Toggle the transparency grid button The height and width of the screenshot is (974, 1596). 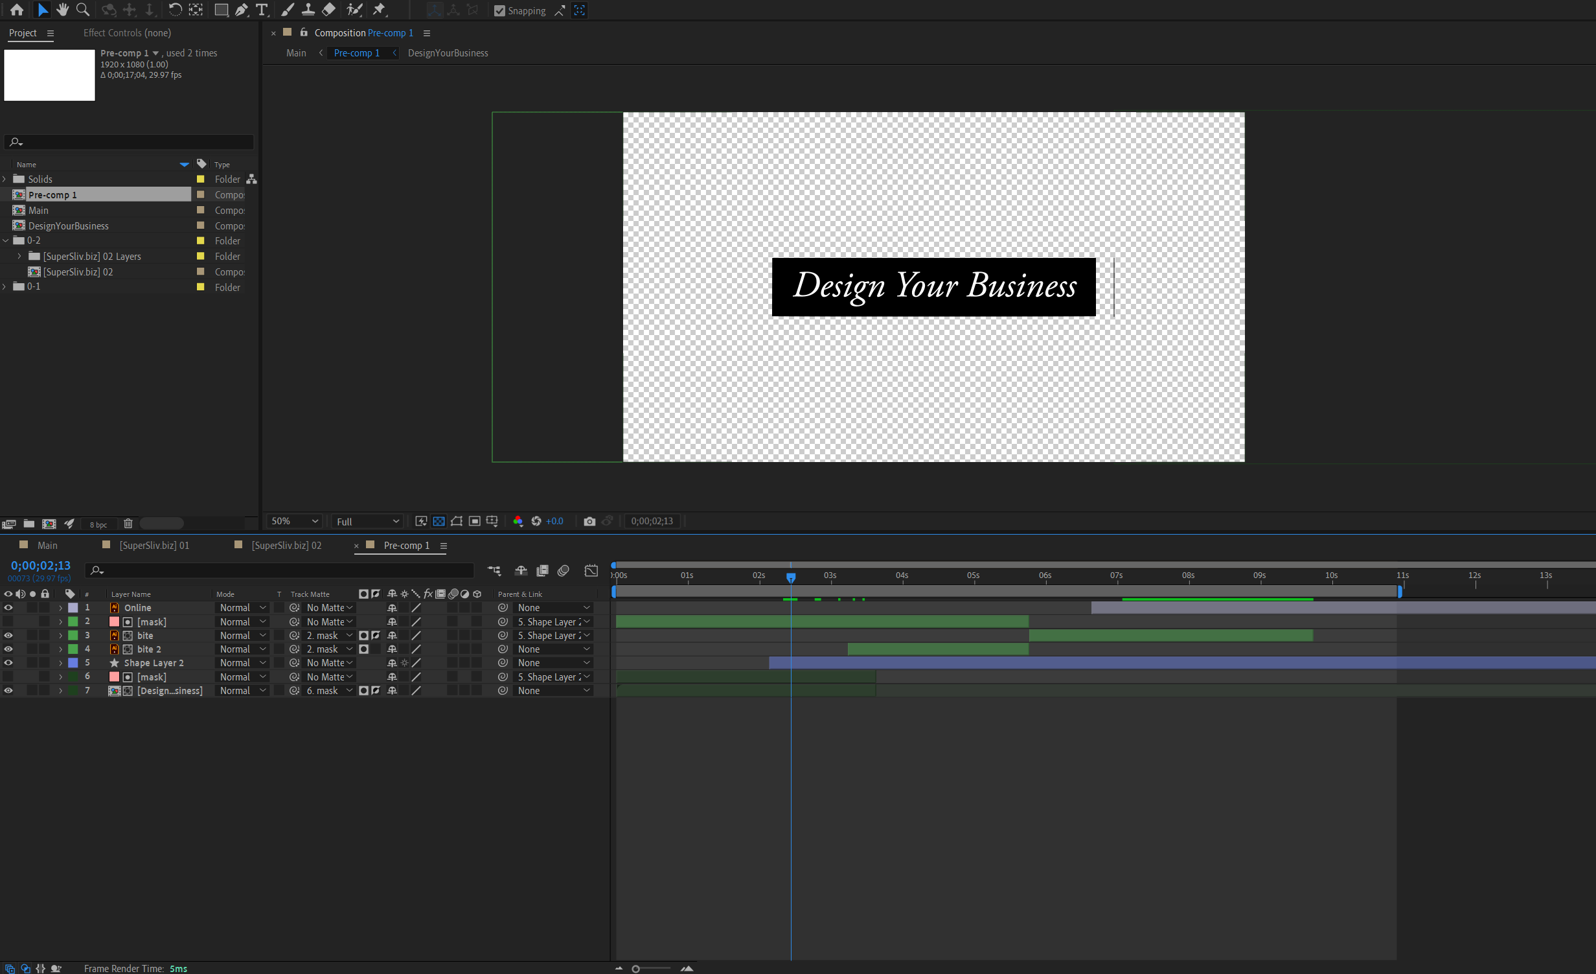click(439, 521)
